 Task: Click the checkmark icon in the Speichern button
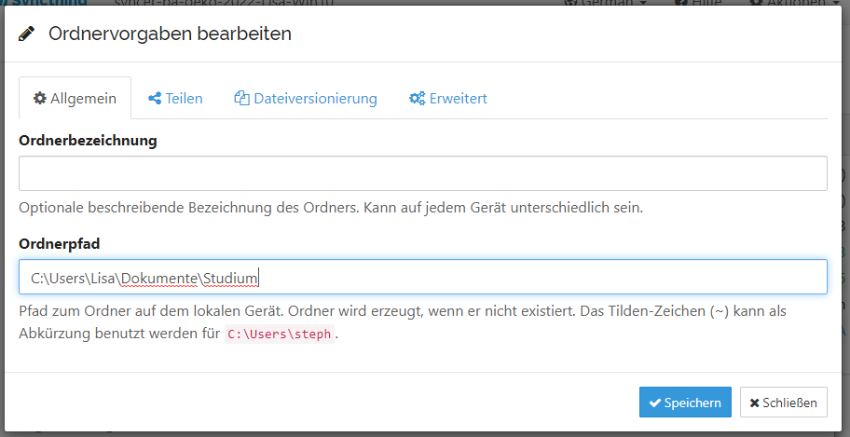point(655,403)
